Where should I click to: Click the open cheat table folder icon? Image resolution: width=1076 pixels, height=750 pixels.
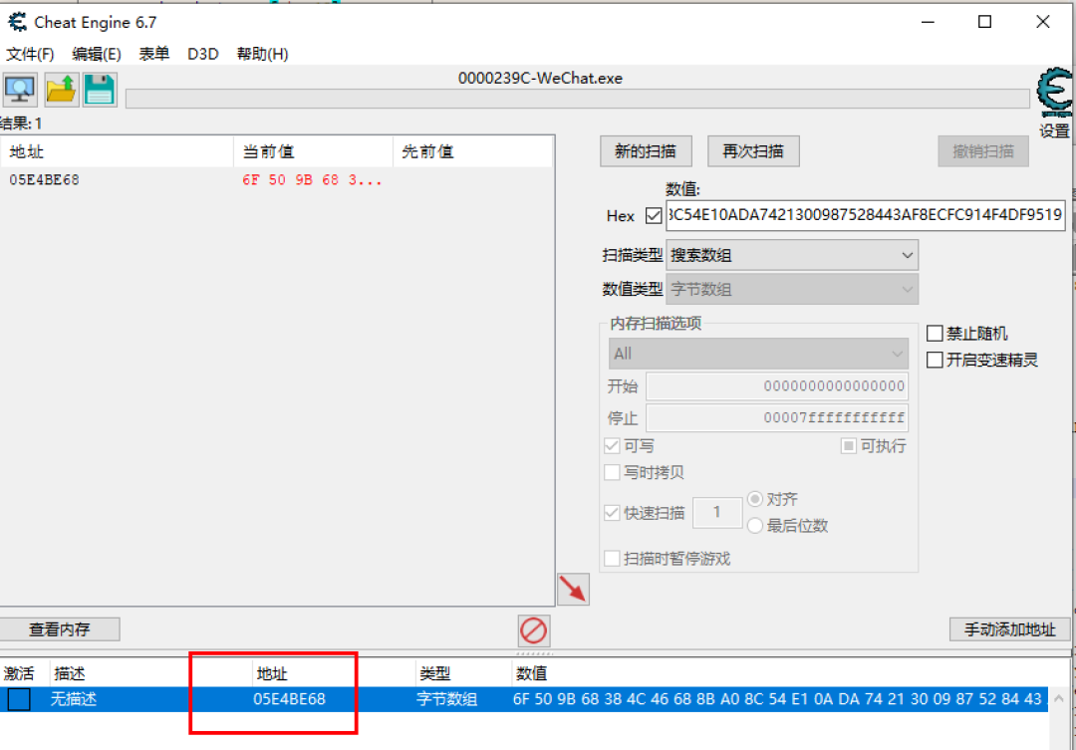(x=61, y=90)
